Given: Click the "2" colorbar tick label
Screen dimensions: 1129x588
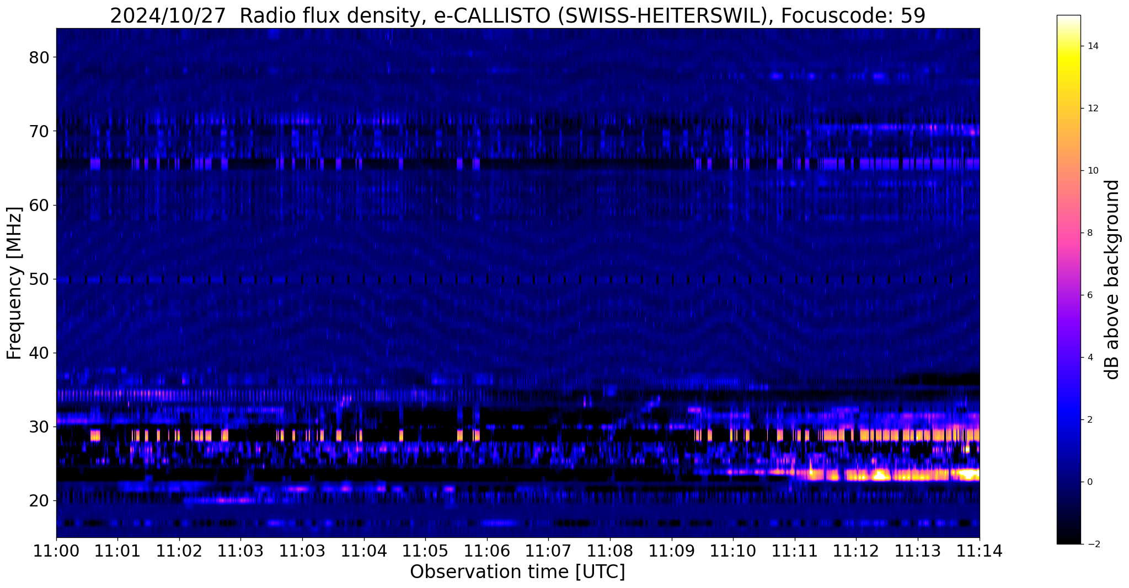Looking at the screenshot, I should (x=1090, y=420).
